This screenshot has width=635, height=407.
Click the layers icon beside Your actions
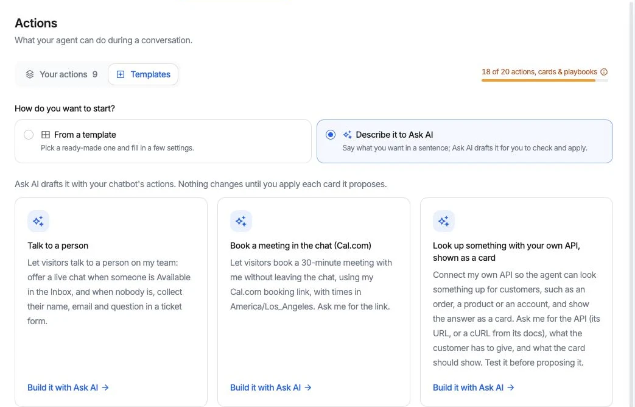click(x=30, y=74)
